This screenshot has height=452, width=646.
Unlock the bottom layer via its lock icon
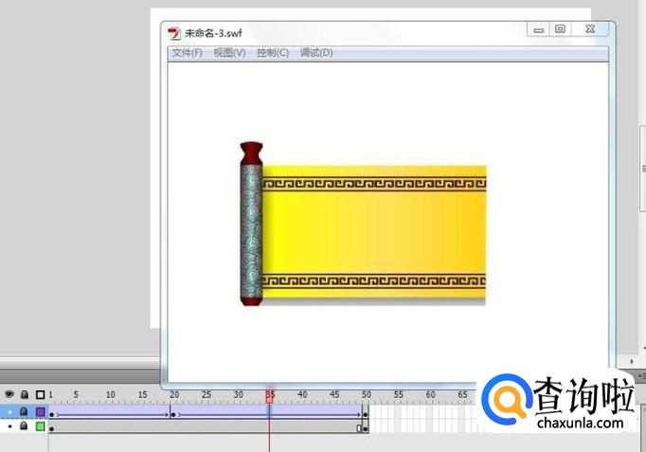pyautogui.click(x=25, y=426)
